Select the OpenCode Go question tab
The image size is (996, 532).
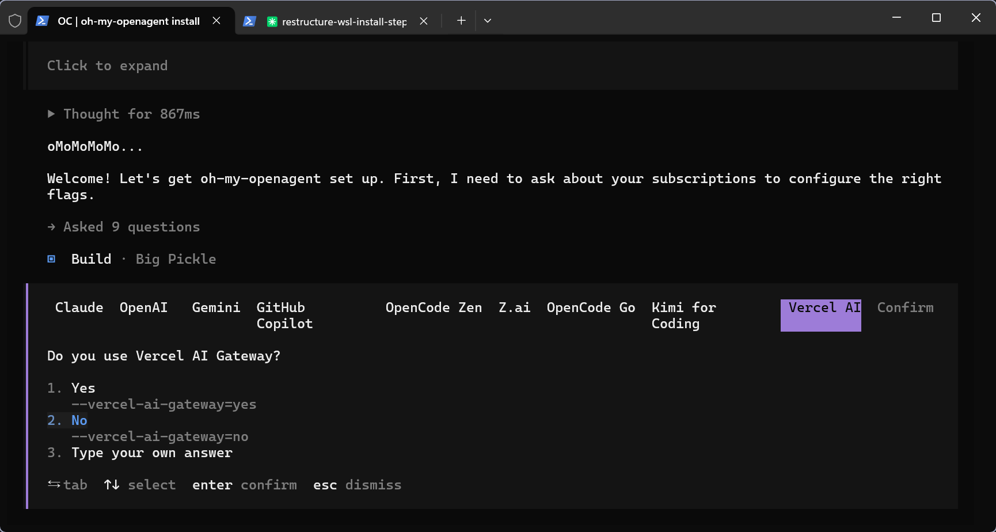[591, 307]
